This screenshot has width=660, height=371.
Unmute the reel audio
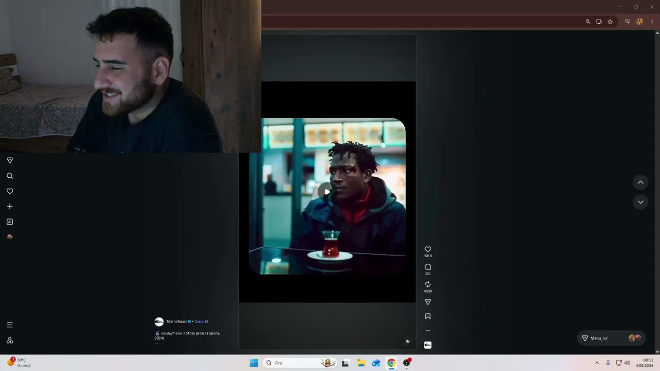click(x=407, y=341)
